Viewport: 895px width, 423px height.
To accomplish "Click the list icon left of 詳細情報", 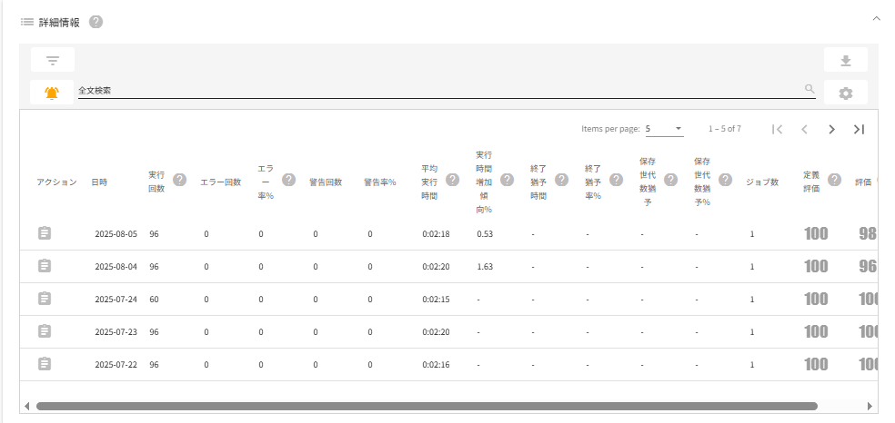I will (26, 22).
